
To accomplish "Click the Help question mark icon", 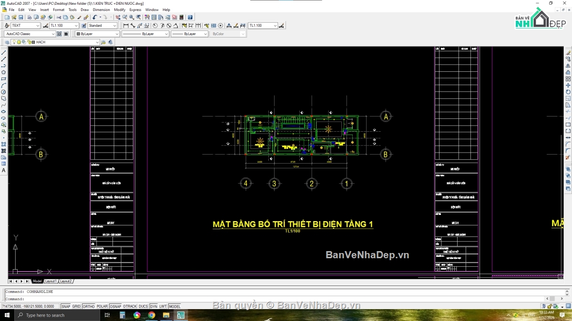I will (x=190, y=18).
